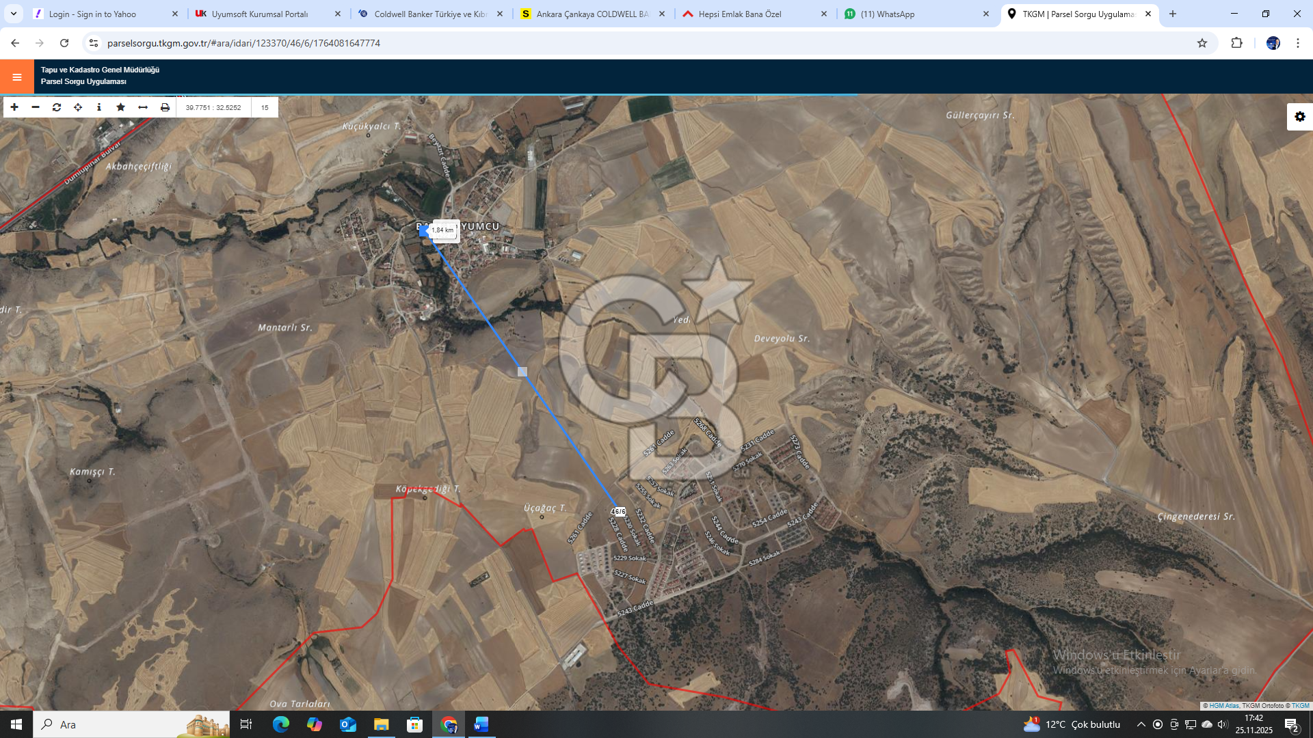The width and height of the screenshot is (1313, 738).
Task: Open Word from the taskbar
Action: pos(481,724)
